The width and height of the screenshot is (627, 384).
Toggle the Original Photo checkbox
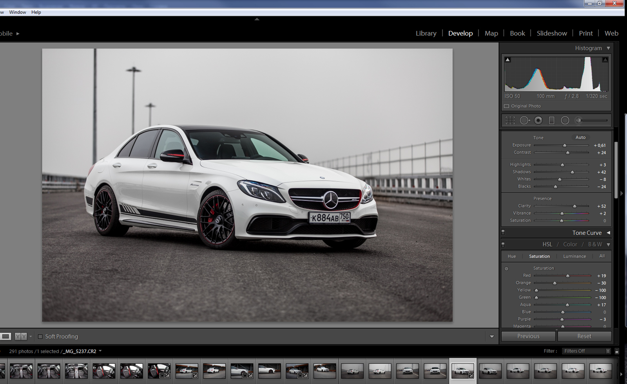(506, 106)
